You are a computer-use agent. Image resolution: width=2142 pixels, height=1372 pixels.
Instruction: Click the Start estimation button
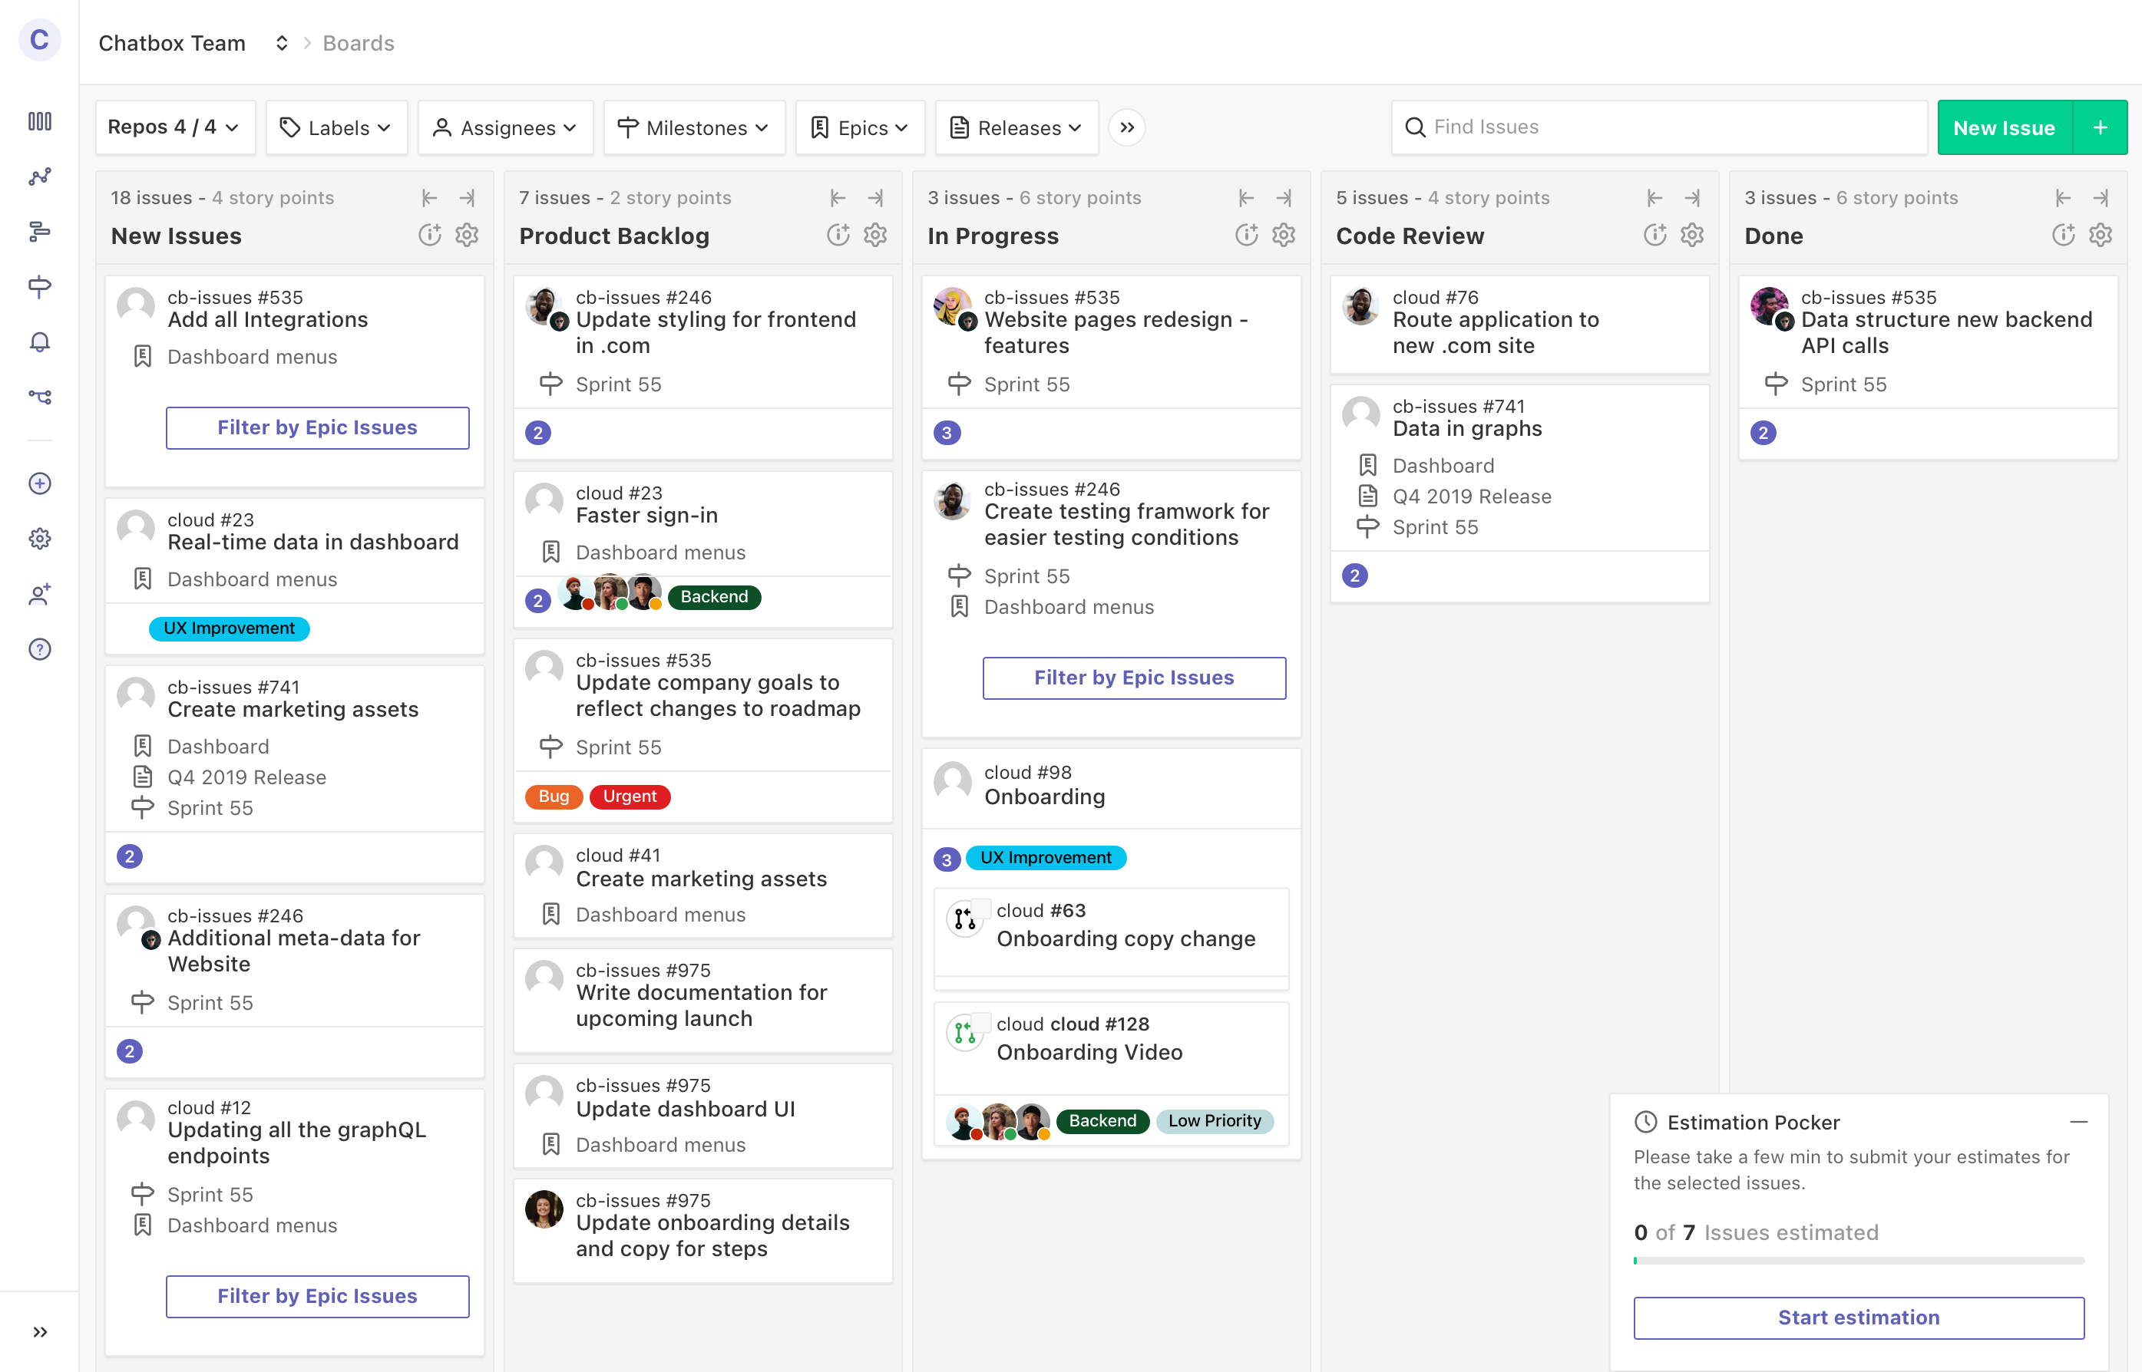click(x=1859, y=1318)
